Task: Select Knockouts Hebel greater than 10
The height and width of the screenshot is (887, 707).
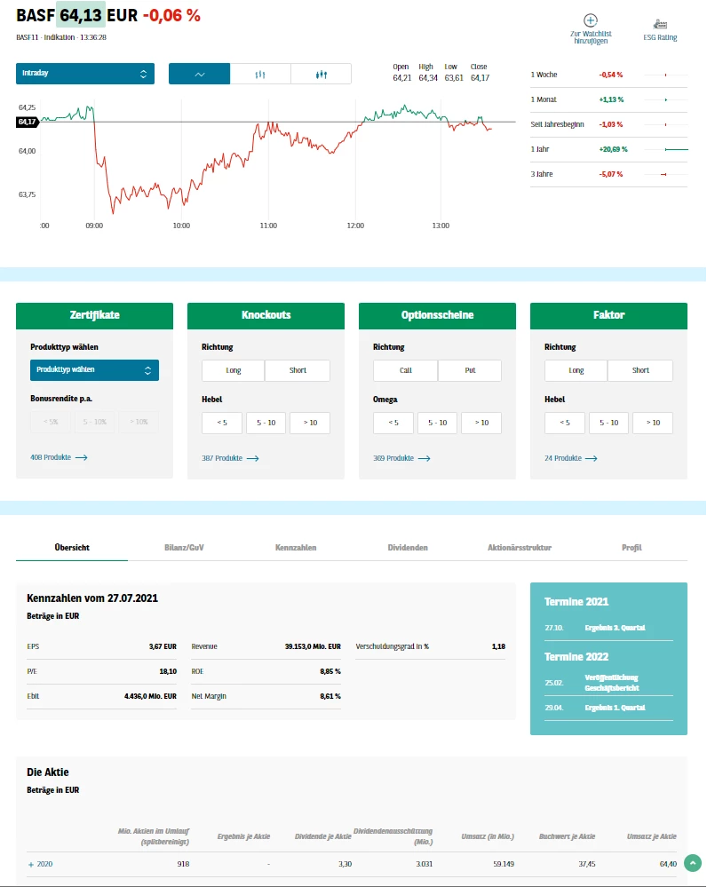Action: (310, 424)
